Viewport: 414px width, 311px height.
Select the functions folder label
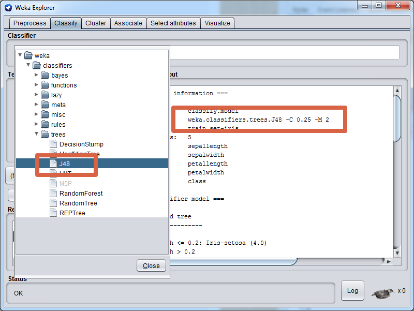64,85
